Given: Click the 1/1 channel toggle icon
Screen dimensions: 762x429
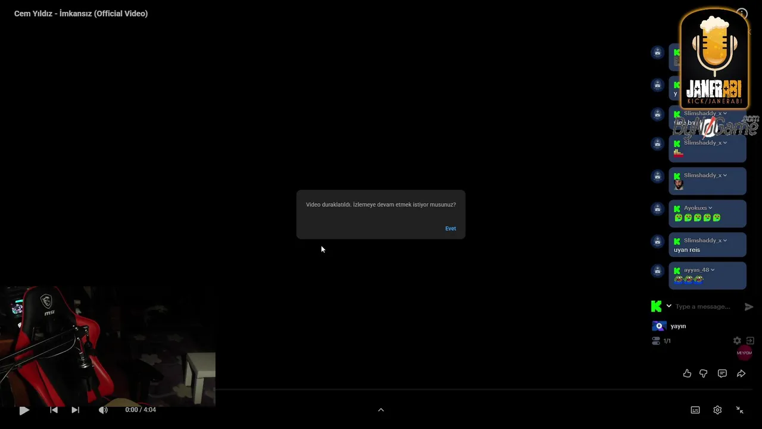Looking at the screenshot, I should pos(656,341).
